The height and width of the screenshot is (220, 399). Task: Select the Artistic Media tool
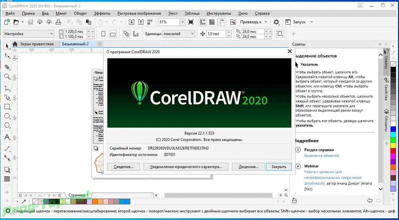point(7,97)
